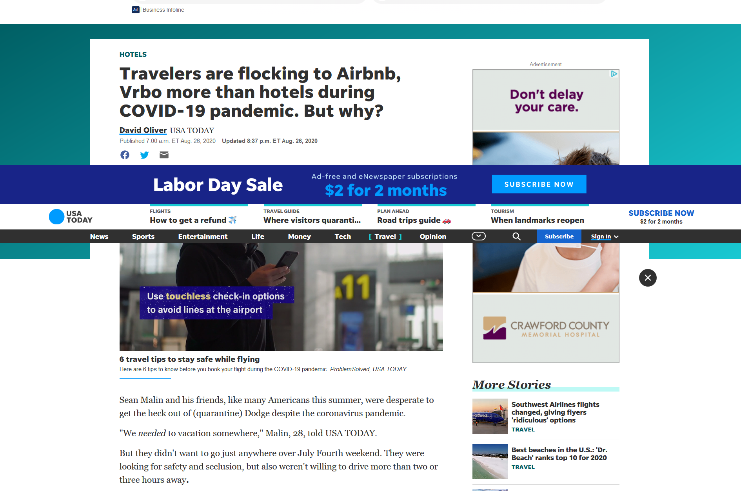Click the AdChoices icon on advertisement
741x491 pixels.
(x=614, y=74)
